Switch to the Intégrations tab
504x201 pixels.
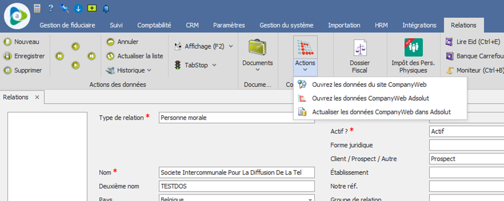tap(419, 25)
